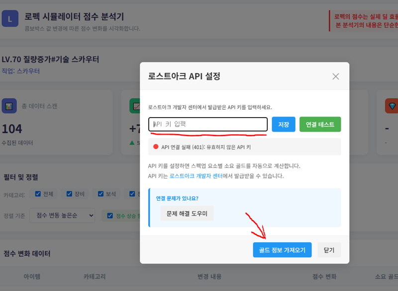Click the bar chart icon beside 총 데이터 스캔
Viewport: 398px width, 291px height.
coord(9,106)
